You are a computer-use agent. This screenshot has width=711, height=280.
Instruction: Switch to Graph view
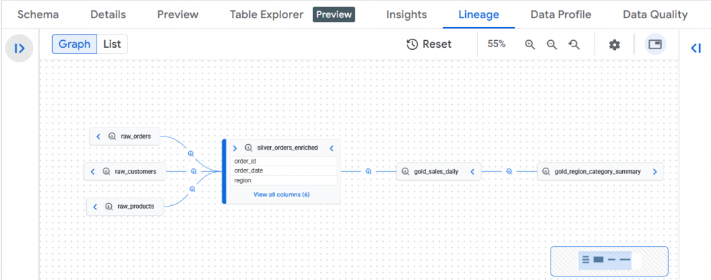[74, 44]
